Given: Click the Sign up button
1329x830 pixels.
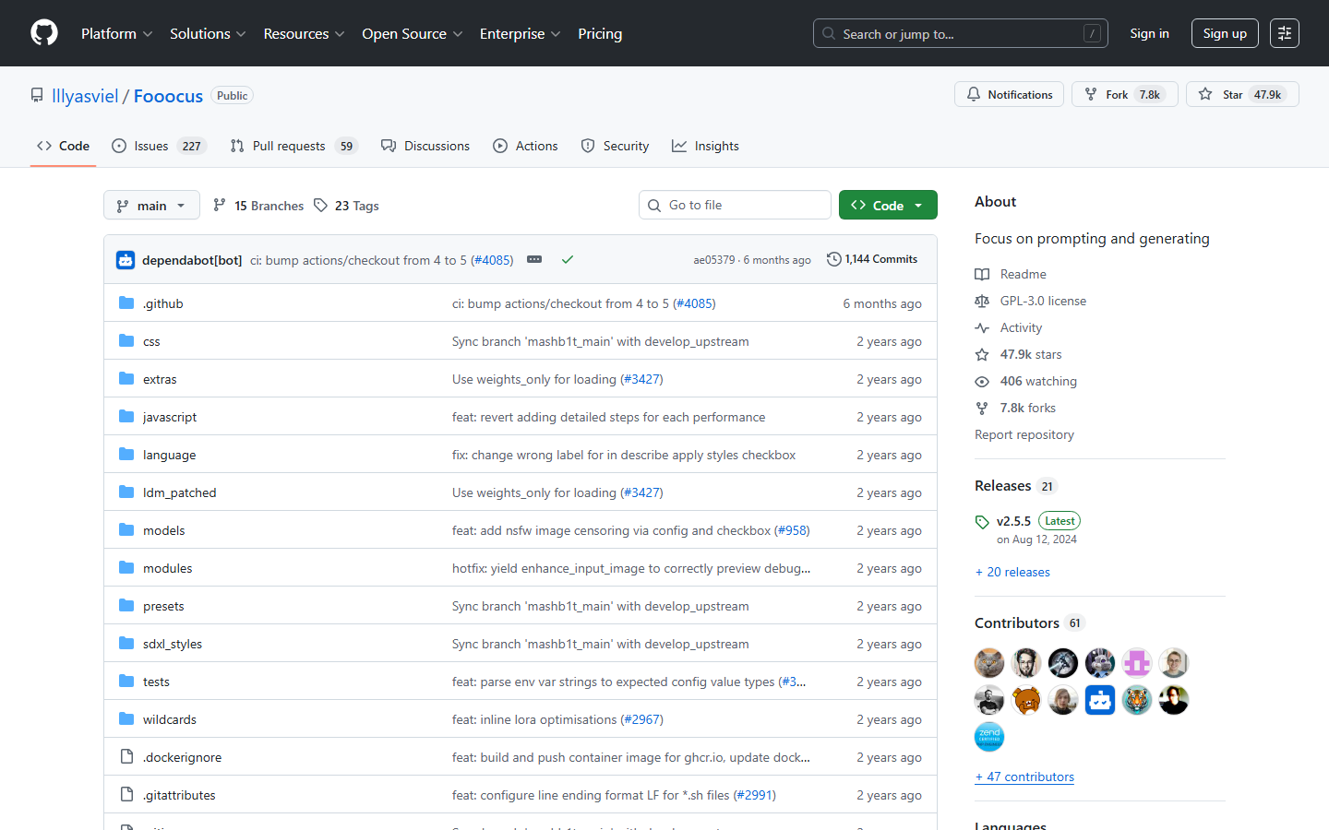Looking at the screenshot, I should point(1225,32).
